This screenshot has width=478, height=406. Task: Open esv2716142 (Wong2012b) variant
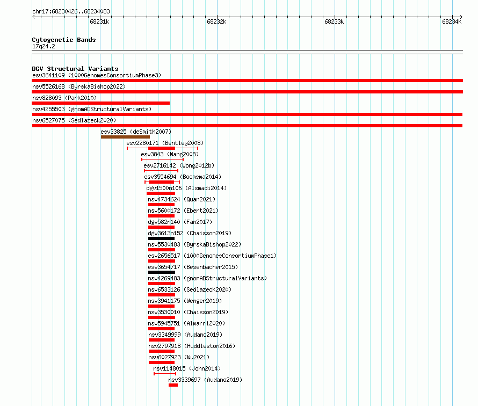(x=179, y=165)
